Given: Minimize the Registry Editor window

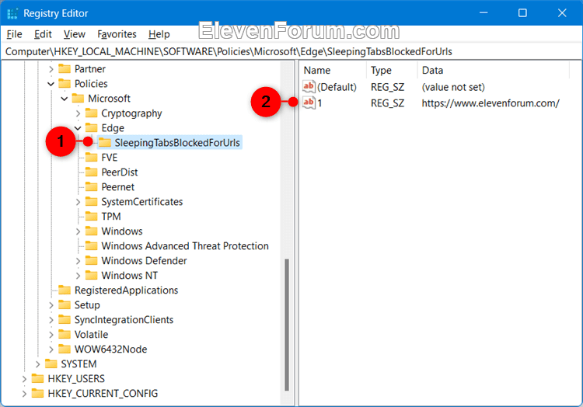Looking at the screenshot, I should [484, 13].
